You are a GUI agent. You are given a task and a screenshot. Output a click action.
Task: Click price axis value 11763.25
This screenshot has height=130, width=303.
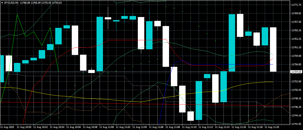[296, 39]
